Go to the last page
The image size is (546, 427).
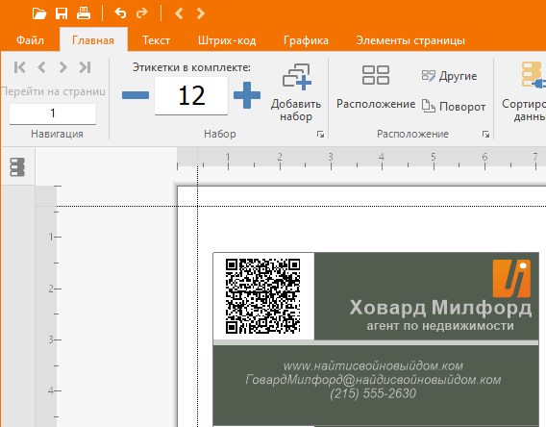click(x=85, y=67)
